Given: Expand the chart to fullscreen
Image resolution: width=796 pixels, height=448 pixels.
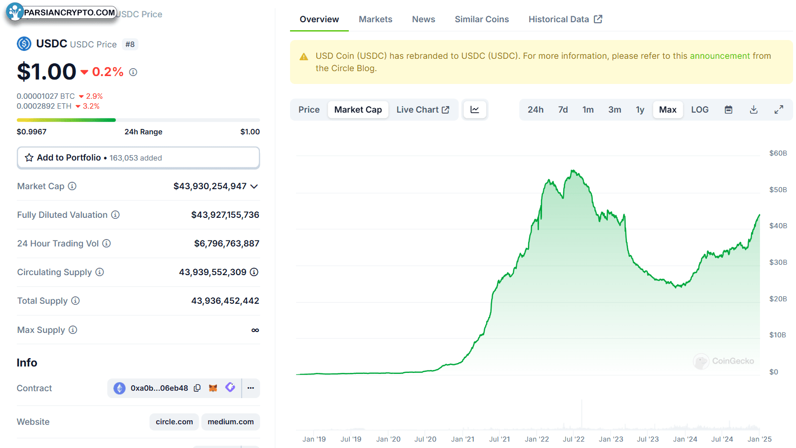Looking at the screenshot, I should point(779,110).
